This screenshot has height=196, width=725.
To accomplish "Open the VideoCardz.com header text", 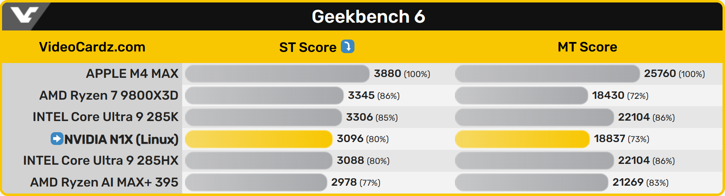I will 92,47.
